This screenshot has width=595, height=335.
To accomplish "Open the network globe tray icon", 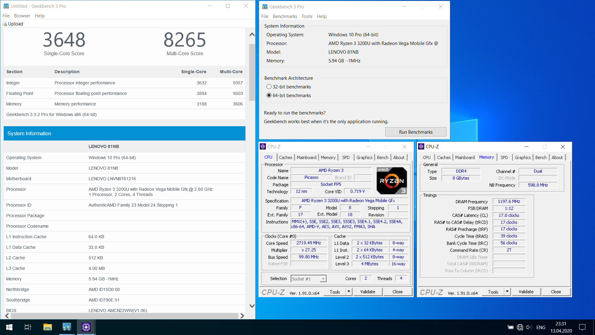I will click(x=520, y=327).
